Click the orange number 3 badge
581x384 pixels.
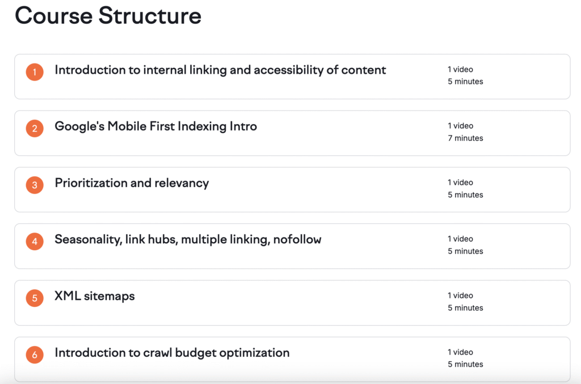coord(35,185)
